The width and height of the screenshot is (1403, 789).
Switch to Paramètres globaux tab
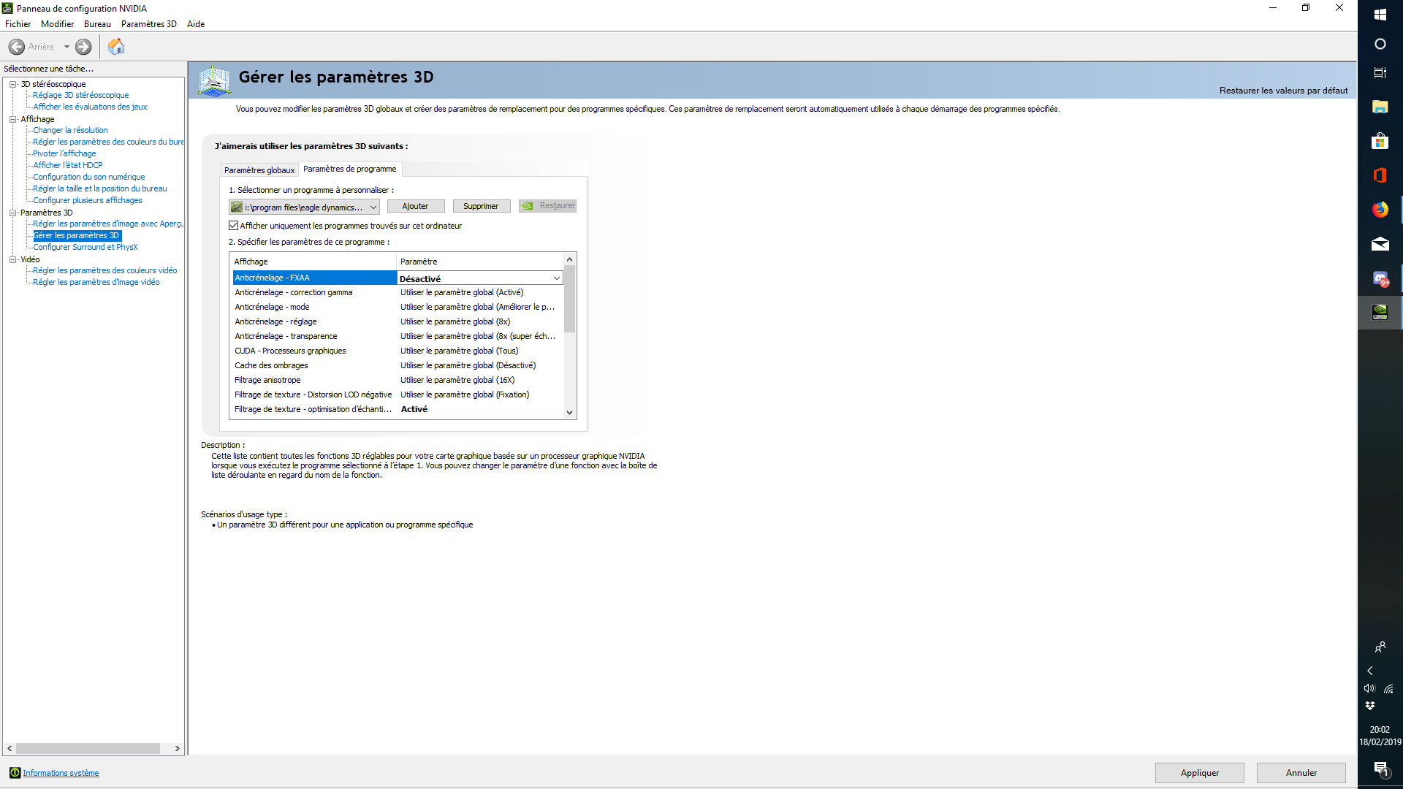tap(259, 170)
